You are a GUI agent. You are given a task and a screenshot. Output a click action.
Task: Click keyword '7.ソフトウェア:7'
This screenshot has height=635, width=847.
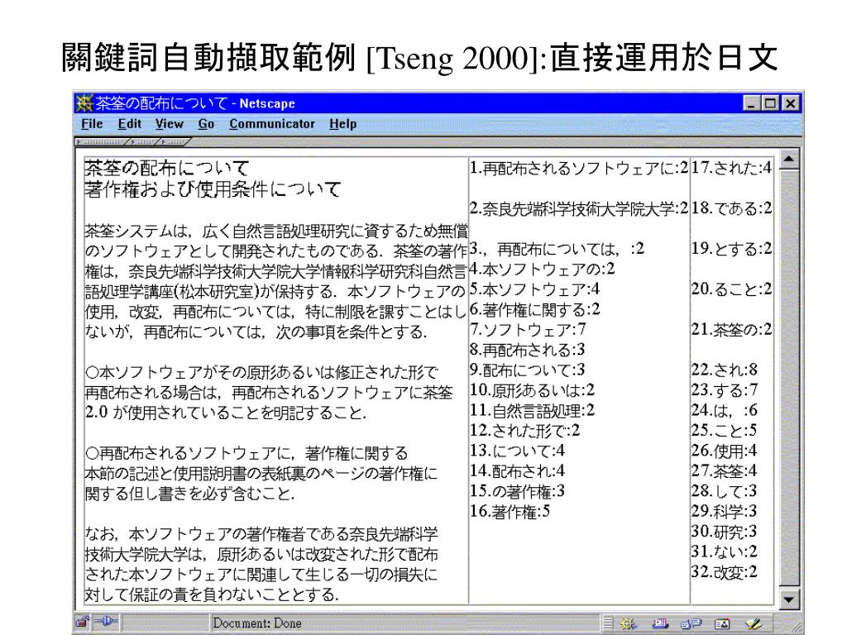pos(527,329)
